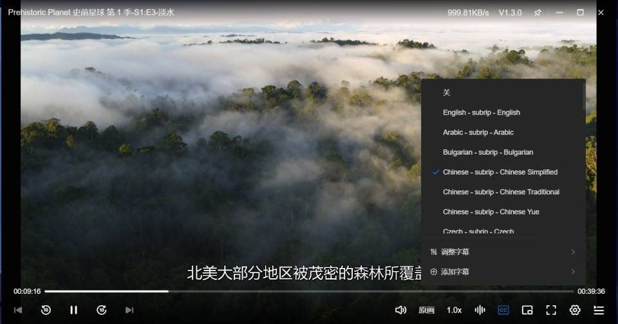Image resolution: width=618 pixels, height=324 pixels.
Task: Pin the player window on top
Action: (538, 12)
